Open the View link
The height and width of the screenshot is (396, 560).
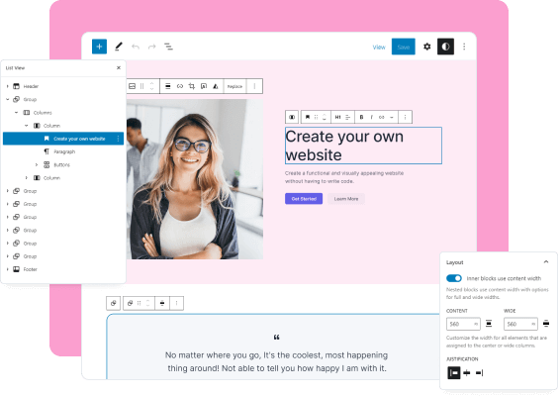[379, 47]
